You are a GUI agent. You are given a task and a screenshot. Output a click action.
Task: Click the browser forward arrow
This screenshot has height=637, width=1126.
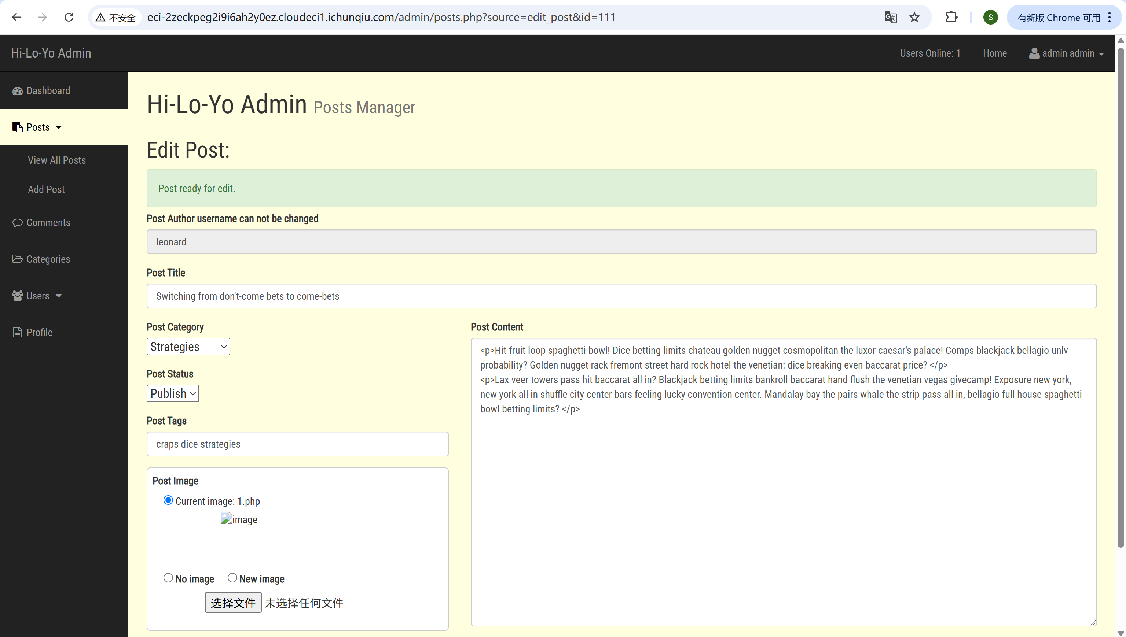click(x=43, y=18)
